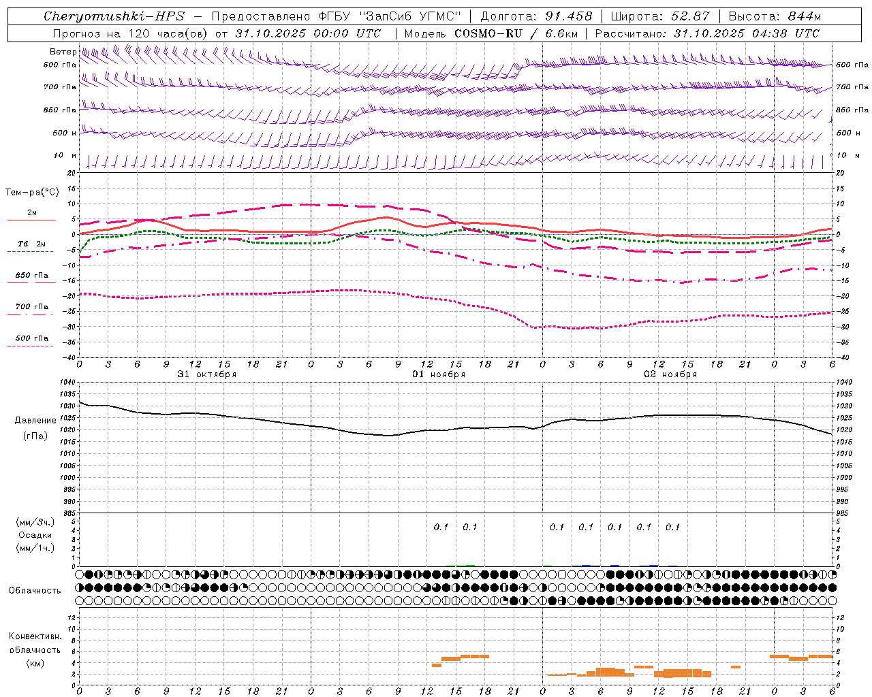Screen dimensions: 872x697
Task: Click the "Td 2м" dew point legend entry
Action: [31, 243]
